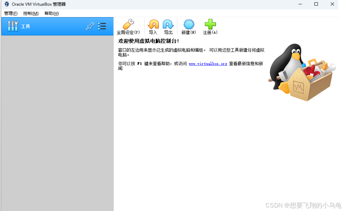This screenshot has height=211, width=343.
Task: Minimize the VirtualBox manager window
Action: pos(300,4)
